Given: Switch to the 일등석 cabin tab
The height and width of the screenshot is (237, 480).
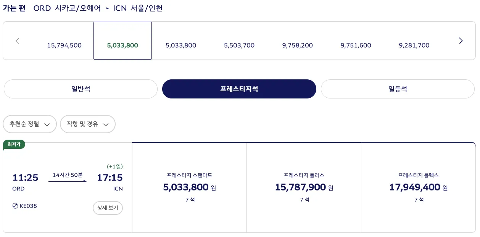Looking at the screenshot, I should click(398, 89).
